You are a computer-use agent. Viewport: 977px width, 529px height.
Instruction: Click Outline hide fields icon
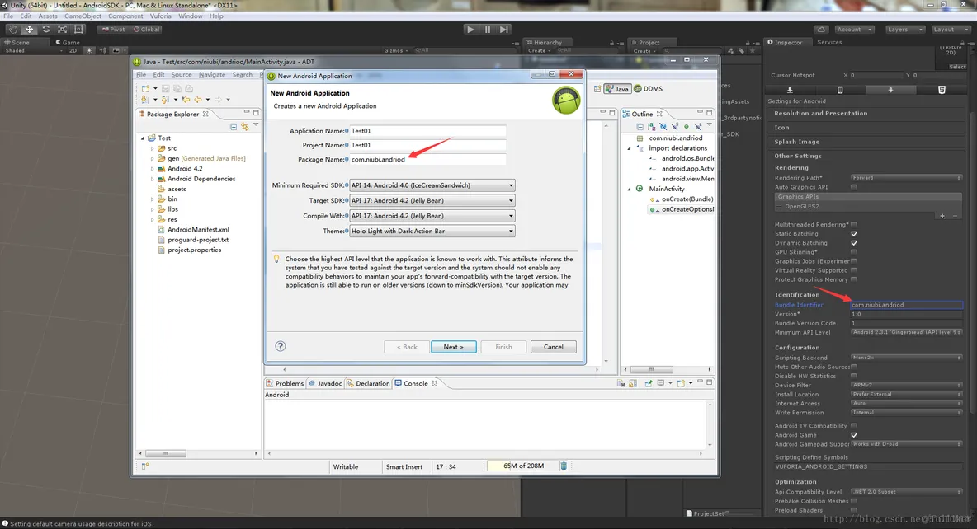coord(663,126)
